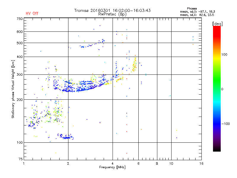The height and width of the screenshot is (178, 237).
Task: Click the x-axis '10' tick label
Action: [171, 163]
